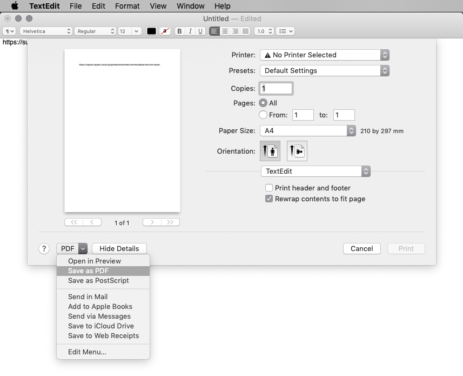Click the Cancel button
The width and height of the screenshot is (463, 376).
[361, 249]
